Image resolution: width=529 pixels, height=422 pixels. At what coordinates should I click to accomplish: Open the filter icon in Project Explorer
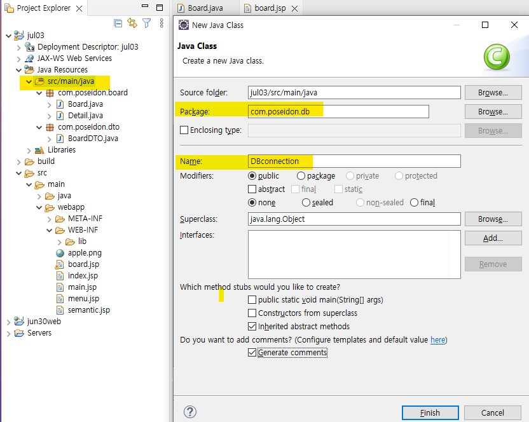[147, 23]
